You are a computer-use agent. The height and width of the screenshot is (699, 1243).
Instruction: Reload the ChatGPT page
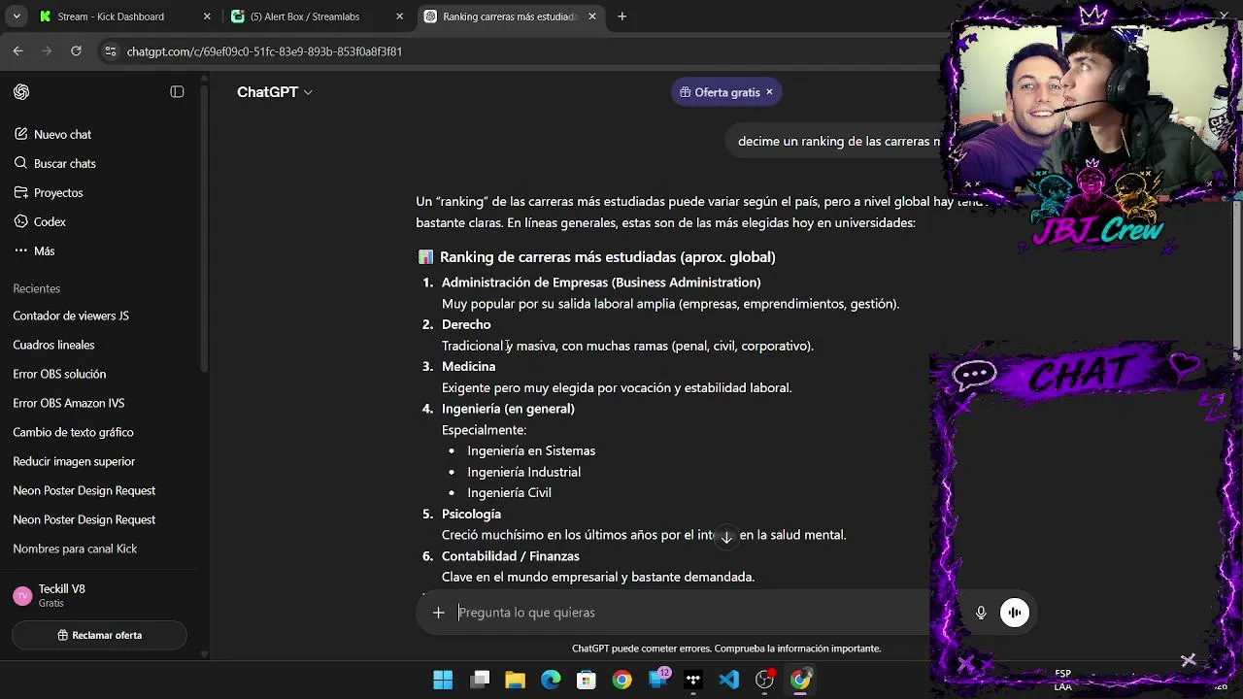tap(76, 51)
